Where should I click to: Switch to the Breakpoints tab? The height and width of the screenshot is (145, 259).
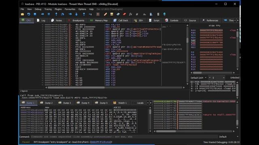click(76, 21)
